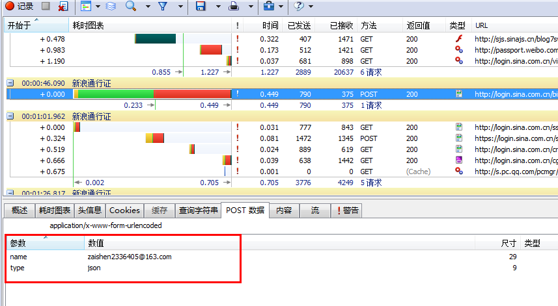Select the POST 数据 tab
Screen dimensions: 558x306
click(x=245, y=210)
